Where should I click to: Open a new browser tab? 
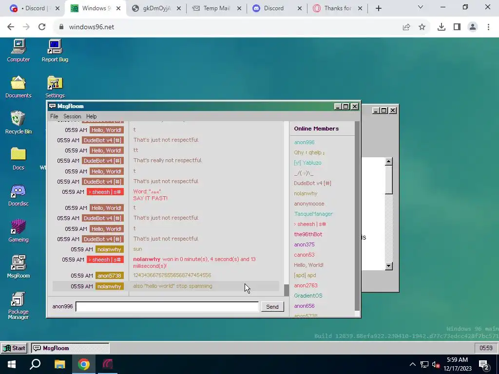(378, 8)
